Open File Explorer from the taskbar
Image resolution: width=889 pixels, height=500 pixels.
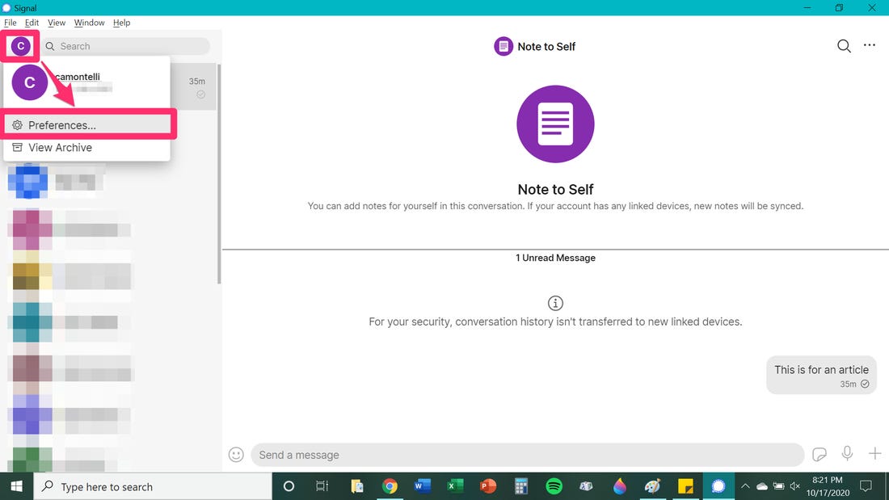(x=356, y=486)
